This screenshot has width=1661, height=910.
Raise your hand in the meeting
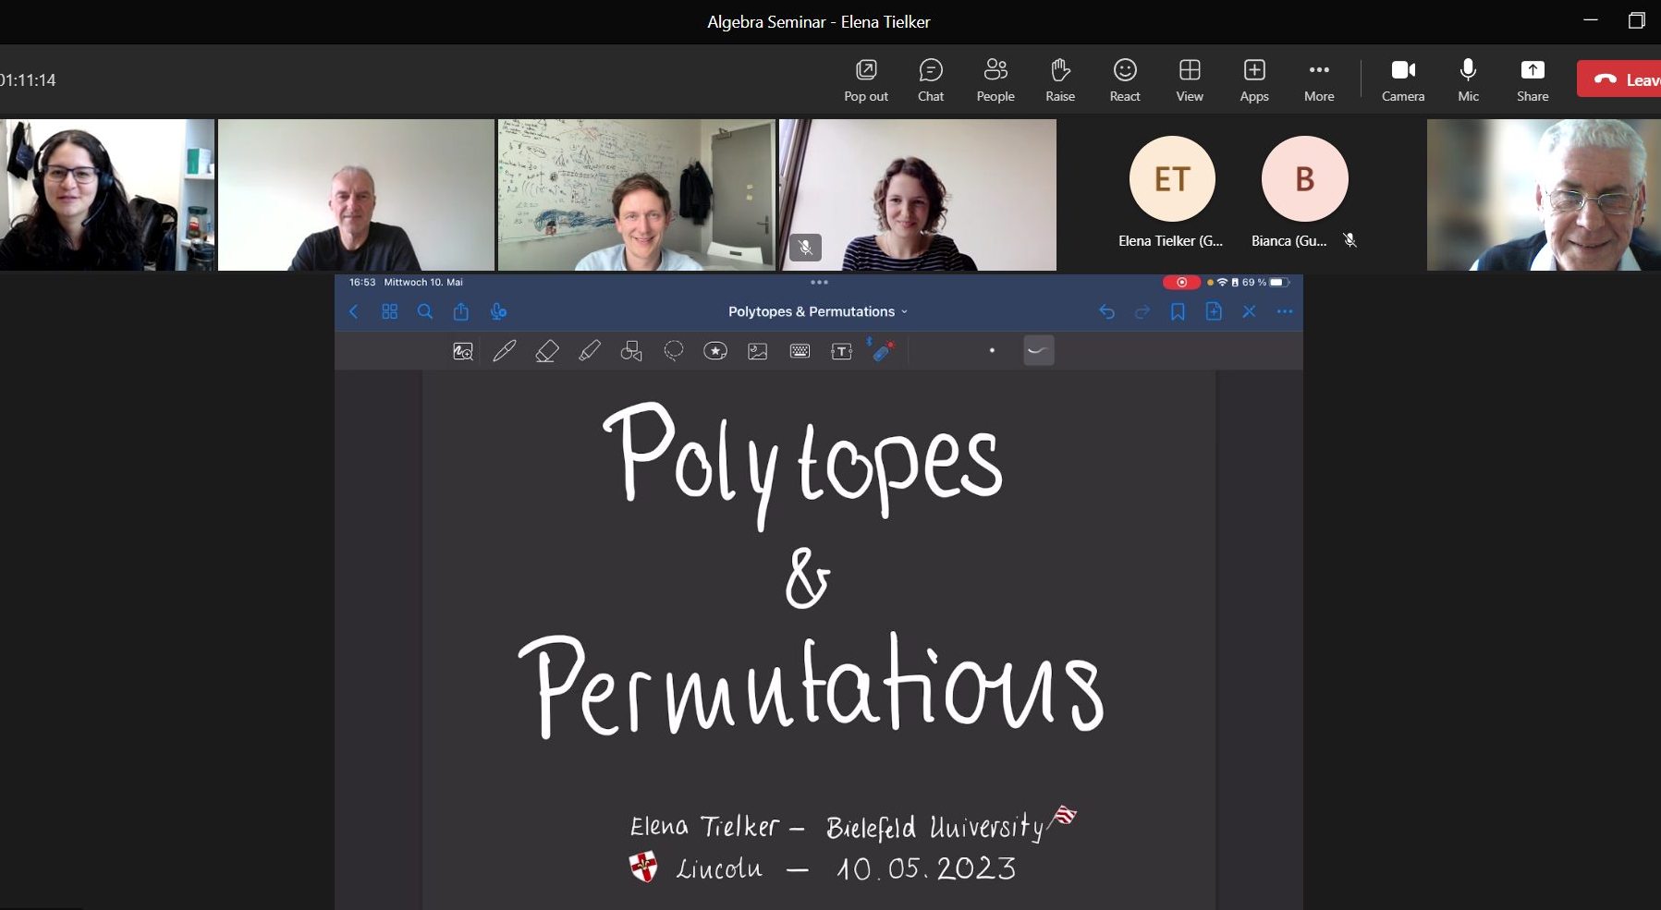pos(1059,79)
